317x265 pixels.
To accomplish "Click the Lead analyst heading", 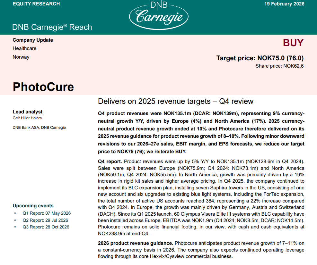I will [28, 112].
